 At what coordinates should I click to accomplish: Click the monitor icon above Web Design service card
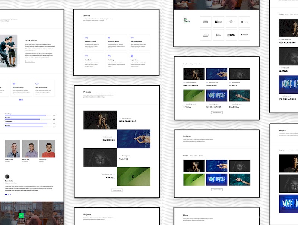(86, 56)
